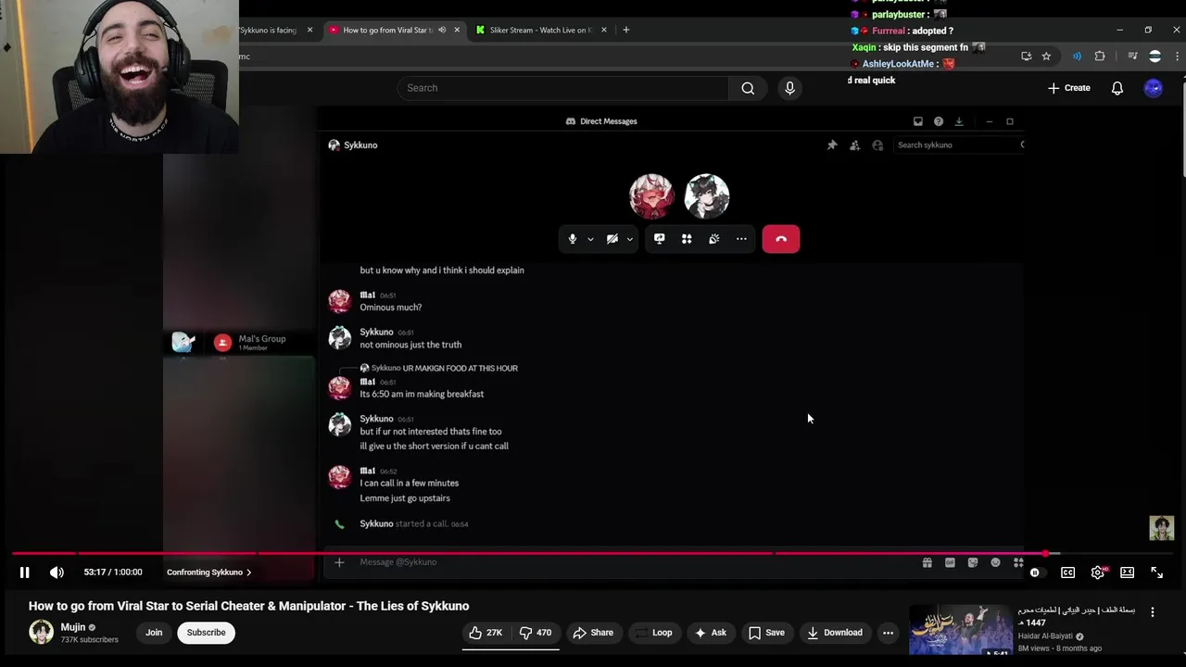This screenshot has height=667, width=1186.
Task: Start voice search with microphone
Action: pos(789,88)
